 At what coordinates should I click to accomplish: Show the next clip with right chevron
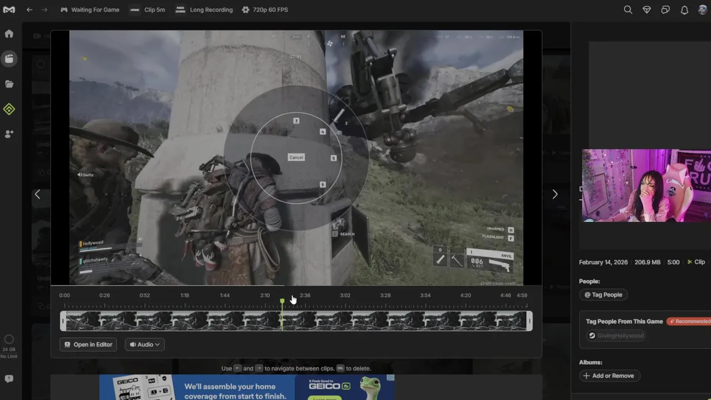tap(554, 194)
